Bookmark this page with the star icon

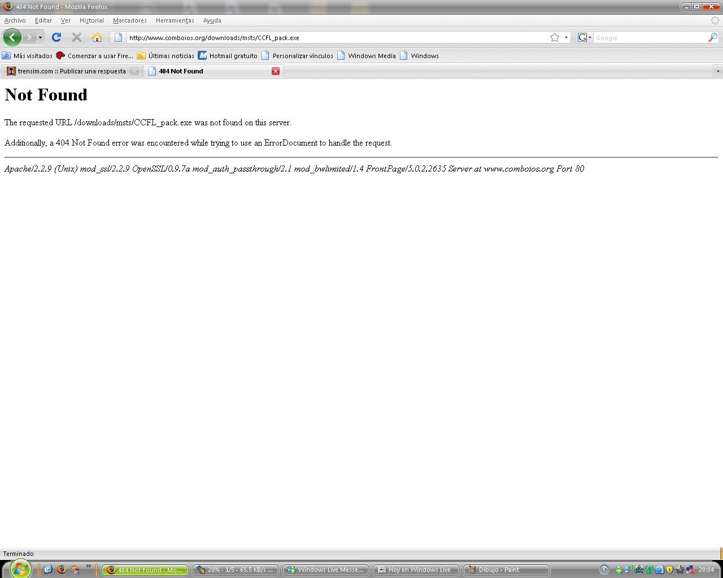pyautogui.click(x=555, y=37)
